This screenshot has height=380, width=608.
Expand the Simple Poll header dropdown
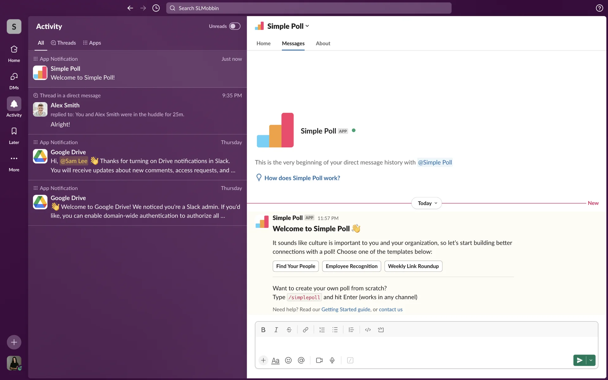(x=307, y=26)
